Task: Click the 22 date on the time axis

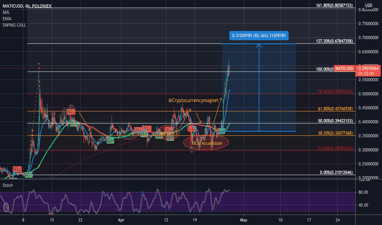Action: tap(80, 220)
